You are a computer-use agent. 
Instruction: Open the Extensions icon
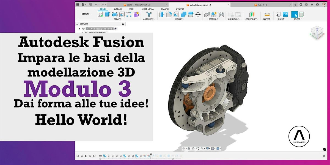pyautogui.click(x=301, y=5)
